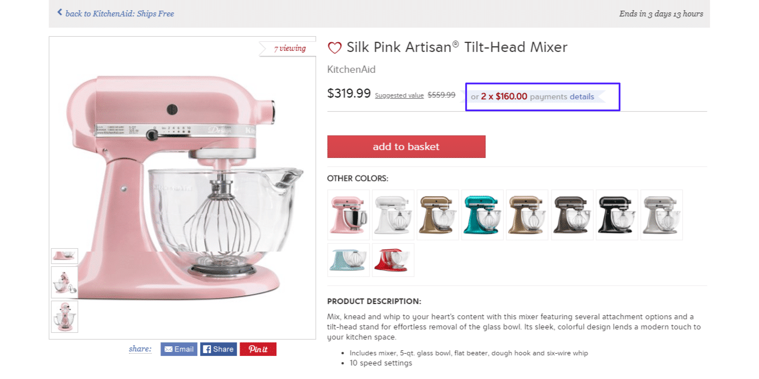
Task: Show thumbnail of mixer with attachments
Action: click(64, 282)
